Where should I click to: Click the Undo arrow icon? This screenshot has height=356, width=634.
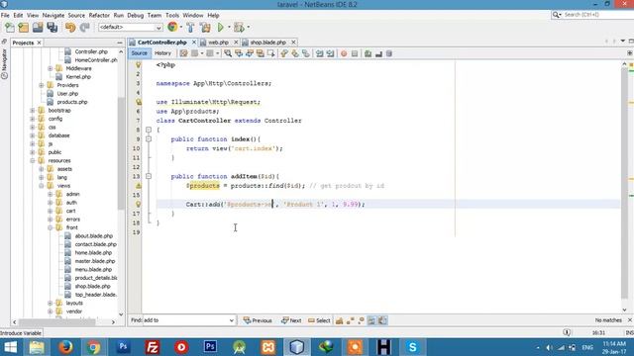(70, 28)
